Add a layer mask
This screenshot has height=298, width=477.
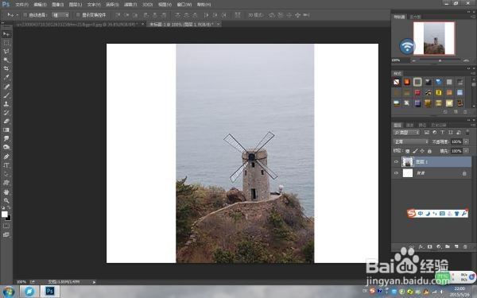tap(429, 246)
